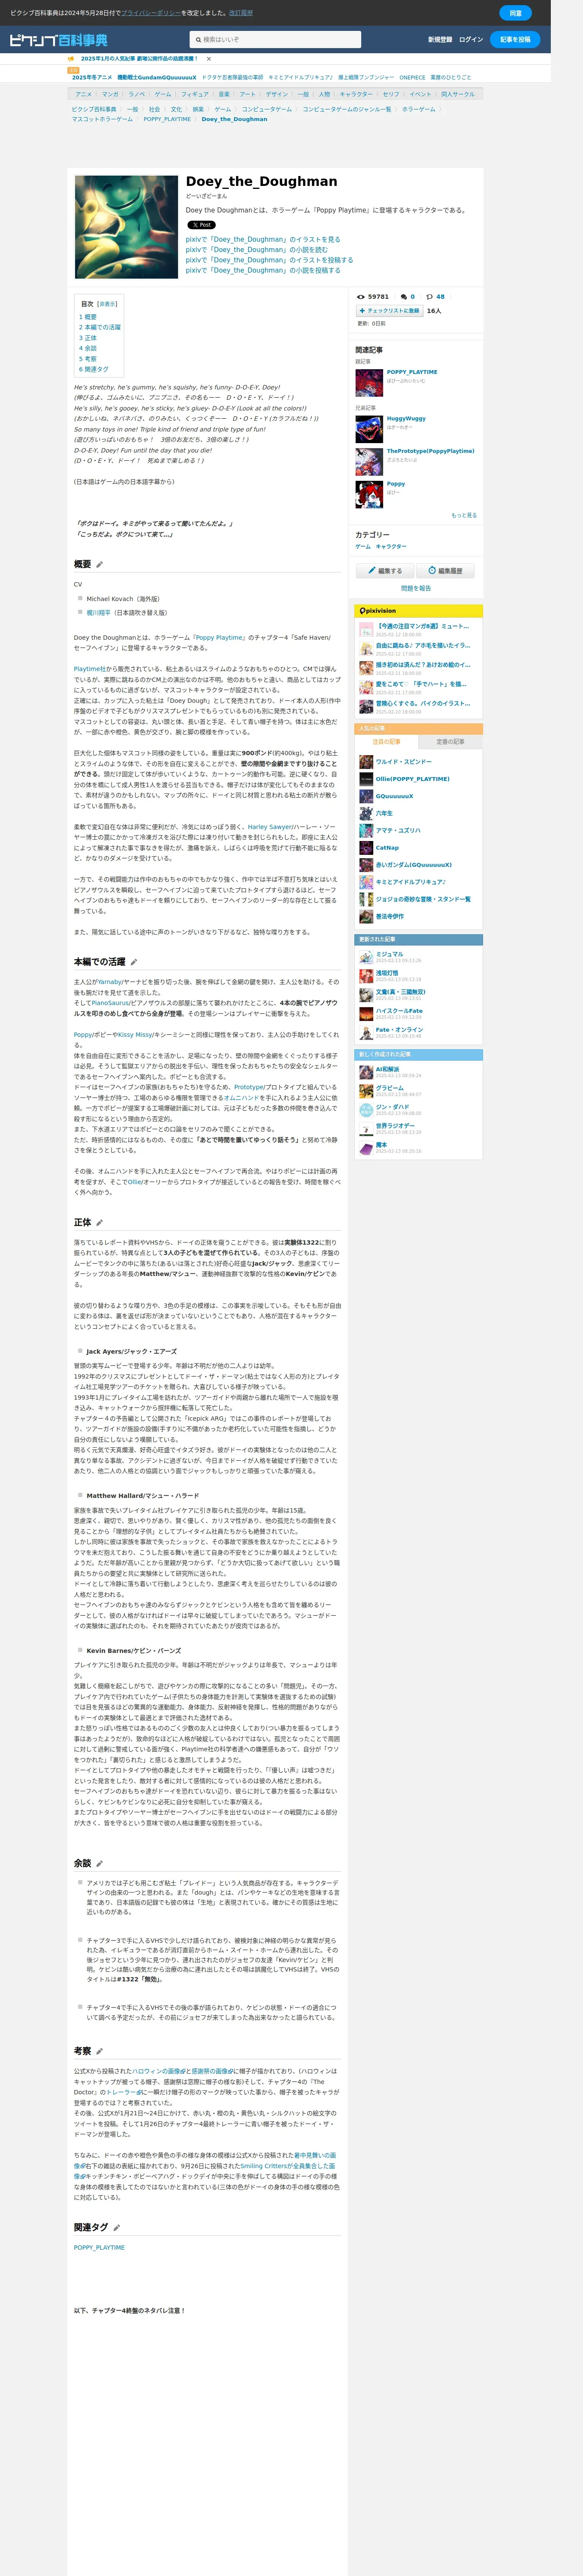Click the 編集履歴 button with clock icon

445,571
